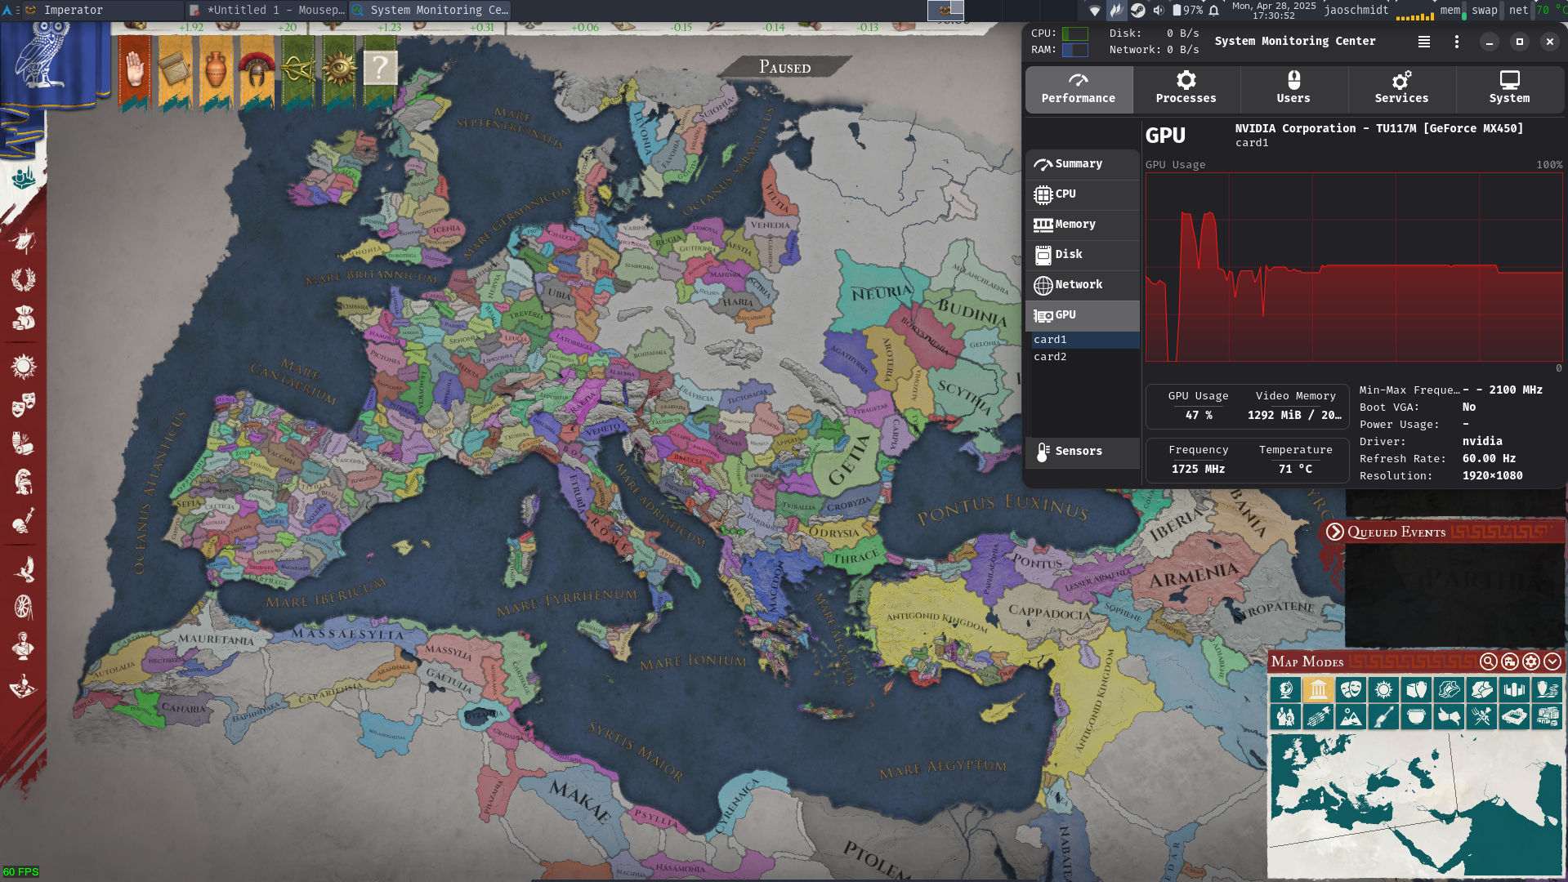Image resolution: width=1568 pixels, height=882 pixels.
Task: Collapse the GPU section in sidebar
Action: [1083, 315]
